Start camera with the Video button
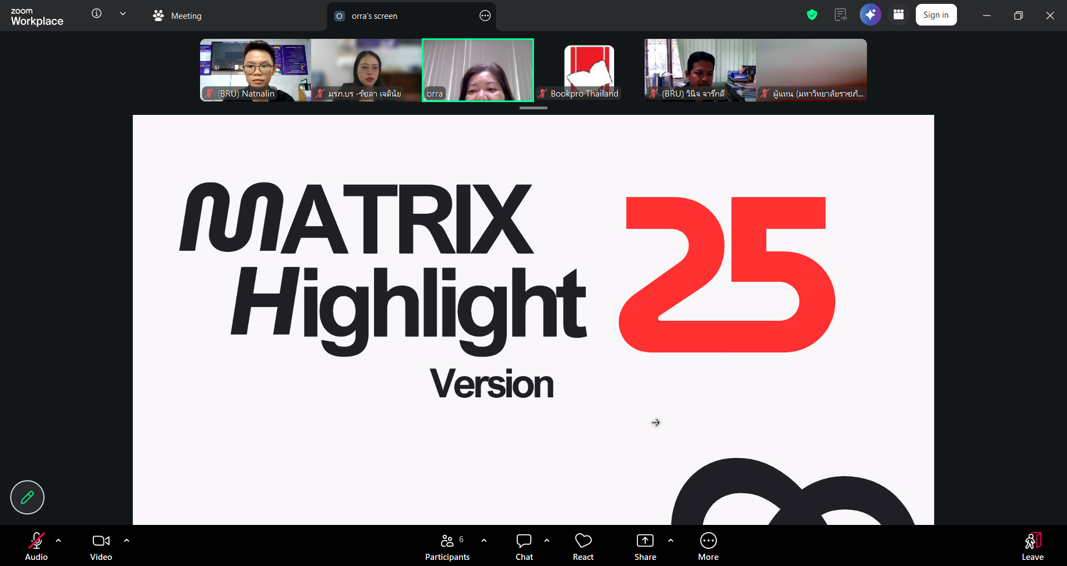The height and width of the screenshot is (566, 1067). click(x=101, y=547)
